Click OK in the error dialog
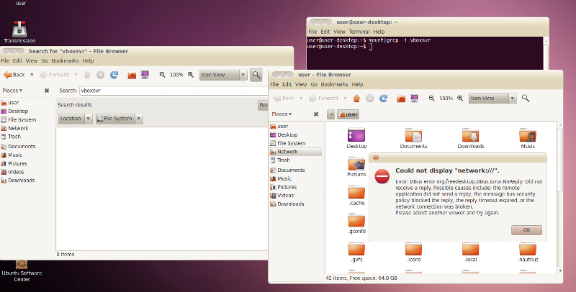 tap(526, 229)
